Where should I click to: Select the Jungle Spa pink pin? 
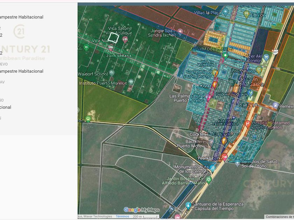[180, 32]
